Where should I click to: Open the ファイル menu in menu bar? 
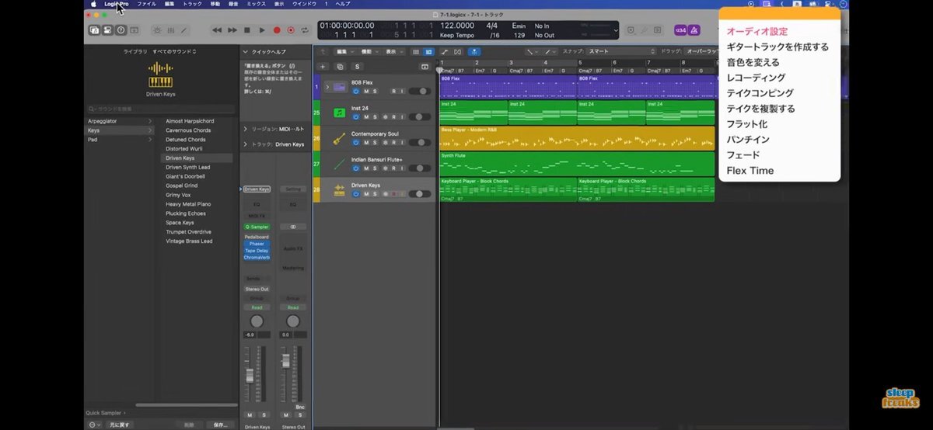coord(146,4)
